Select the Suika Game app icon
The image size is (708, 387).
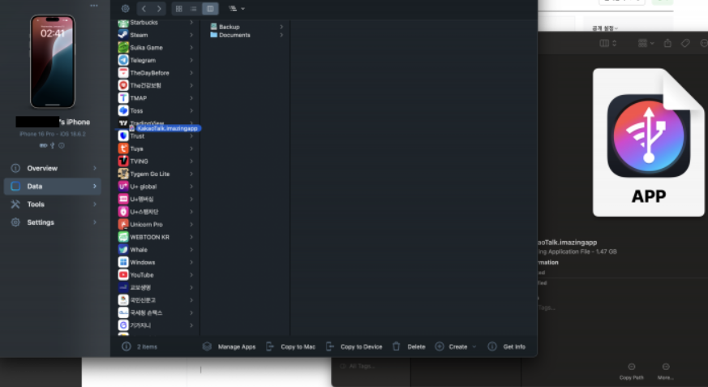(x=123, y=47)
